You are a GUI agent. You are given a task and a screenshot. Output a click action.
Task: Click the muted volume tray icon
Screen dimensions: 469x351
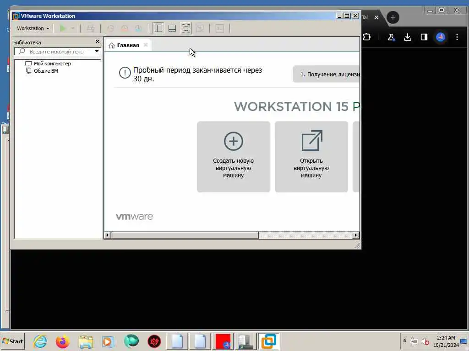pos(425,341)
